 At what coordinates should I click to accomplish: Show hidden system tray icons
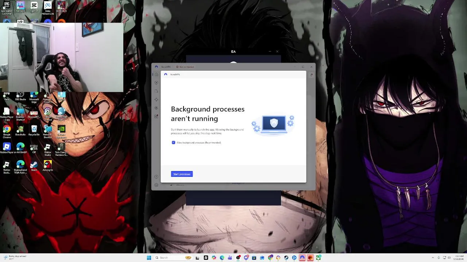point(433,258)
